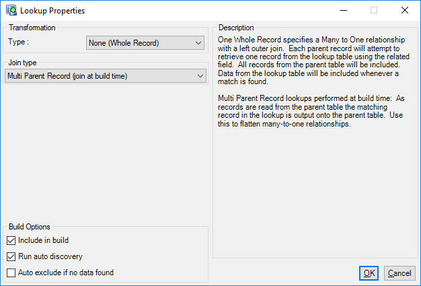Open the Transformation Type combo box
This screenshot has height=286, width=421.
145,43
